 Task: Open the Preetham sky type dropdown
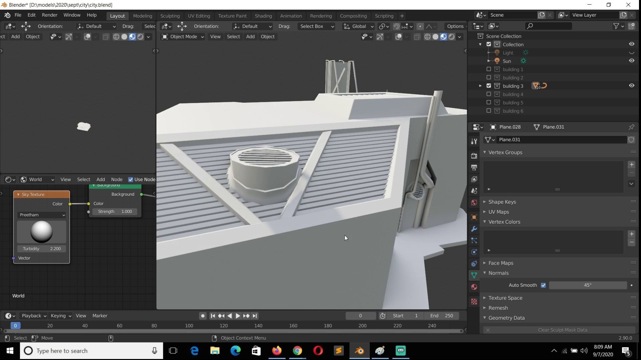click(x=42, y=215)
